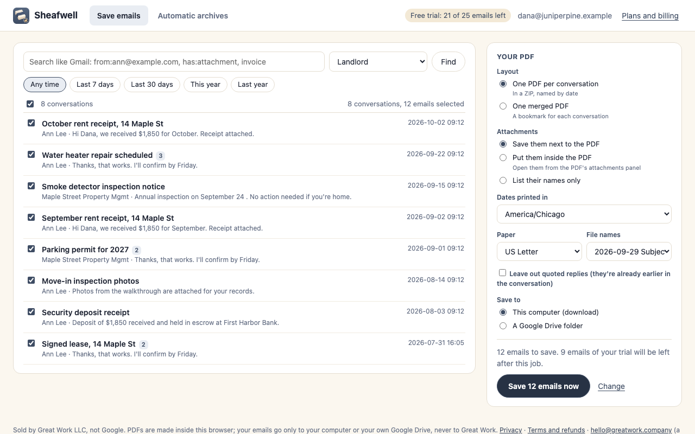Uncheck Move-in inspection photos conversation
Screen dimensions: 695x434
(x=31, y=280)
